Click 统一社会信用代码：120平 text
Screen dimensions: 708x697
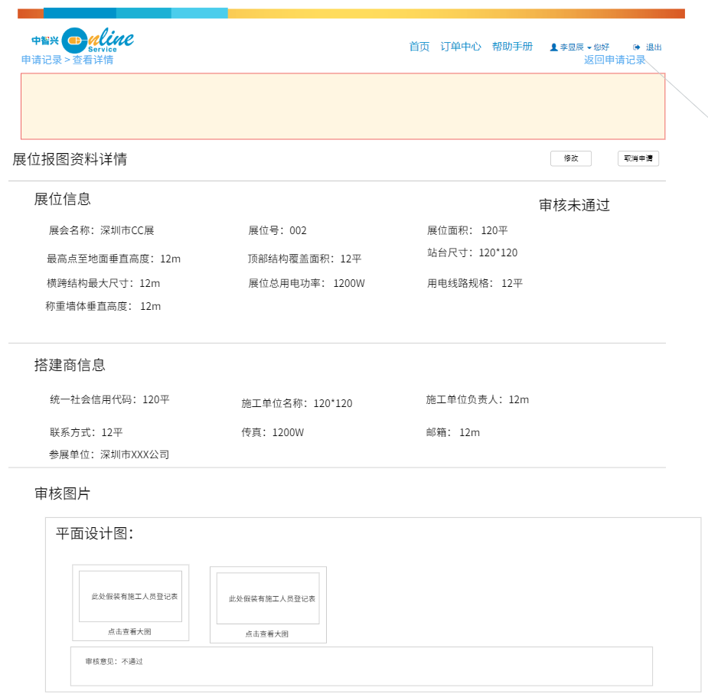tap(109, 399)
